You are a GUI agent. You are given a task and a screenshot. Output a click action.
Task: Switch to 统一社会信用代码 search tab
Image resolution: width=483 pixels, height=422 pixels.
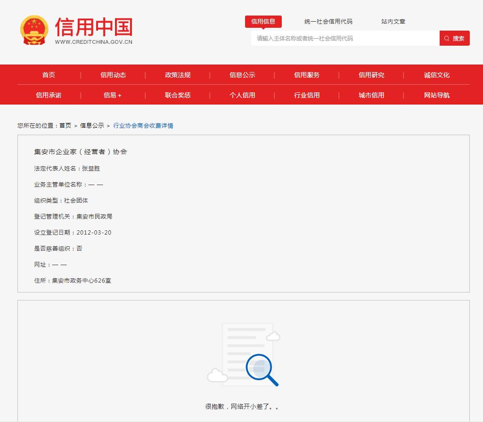click(328, 22)
